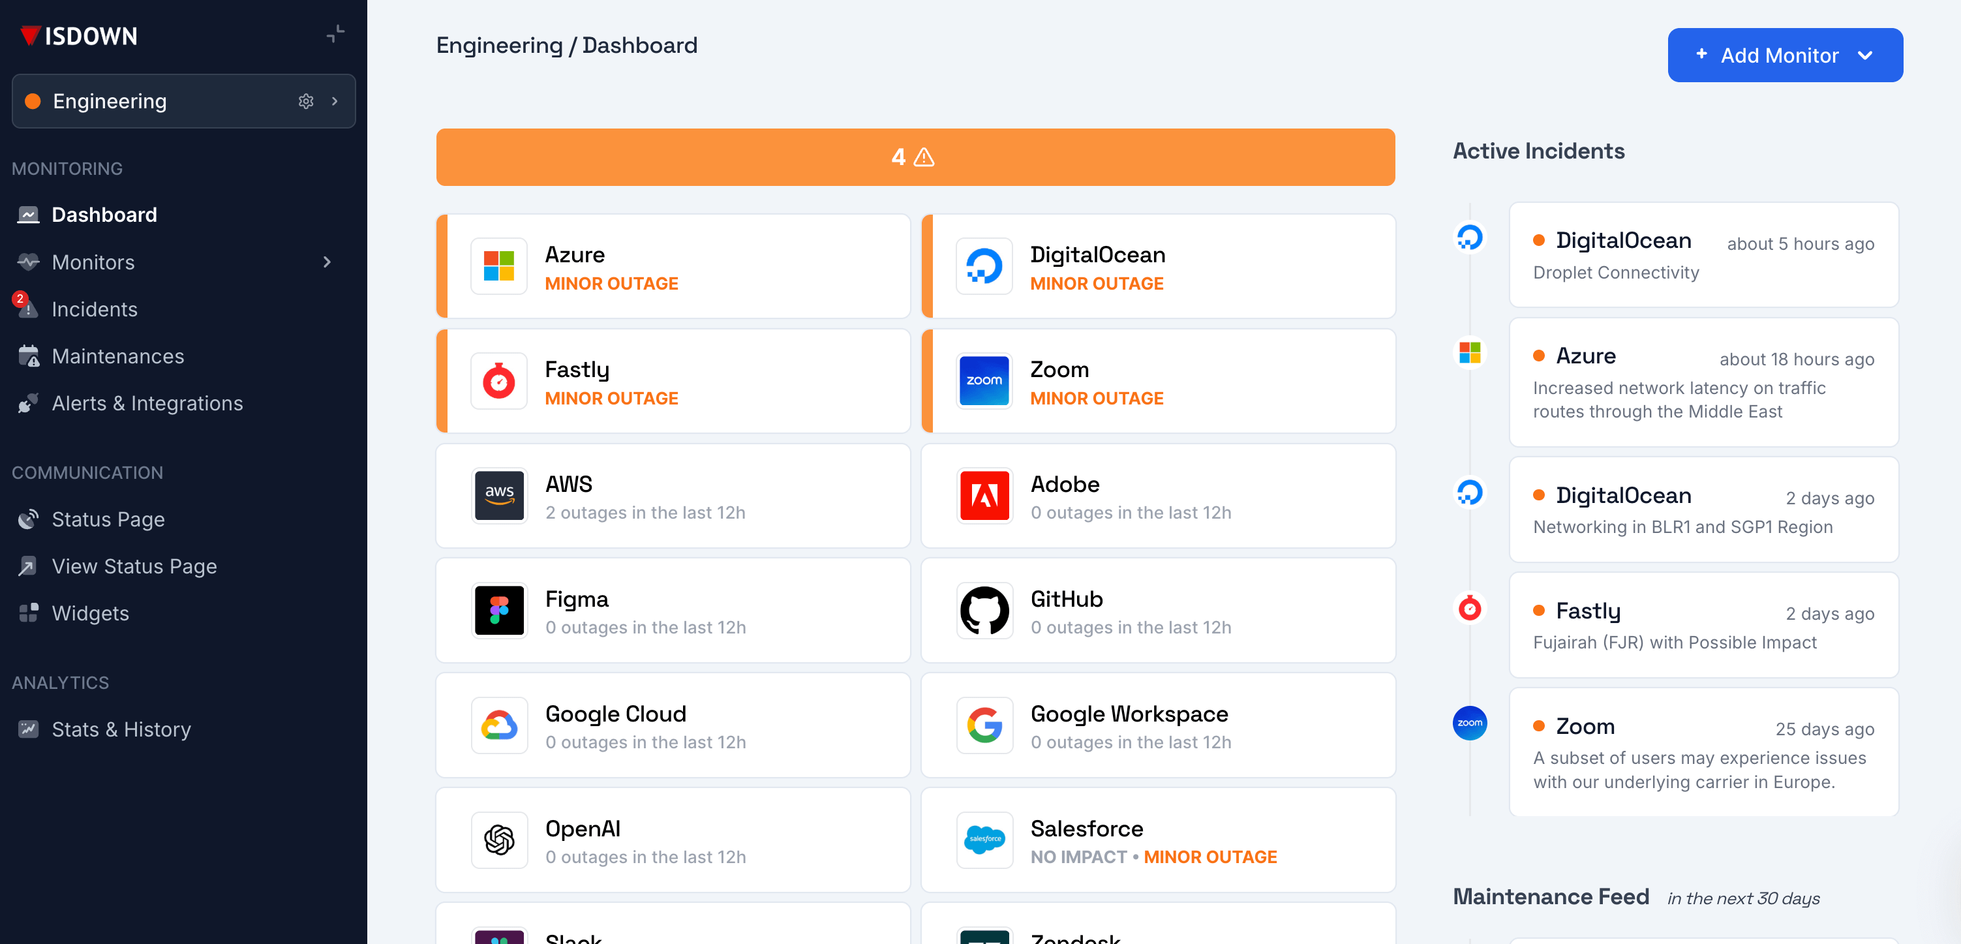Viewport: 1961px width, 944px height.
Task: Click the Maintenance Feed heading
Action: click(1551, 897)
